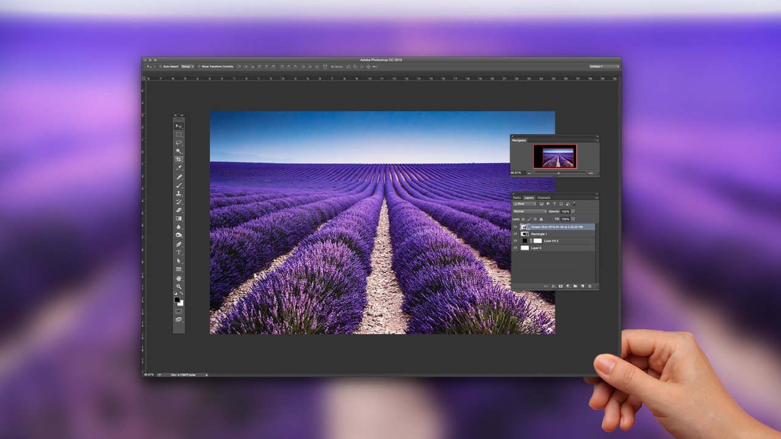Image resolution: width=781 pixels, height=439 pixels.
Task: Select the Hand tool
Action: [179, 278]
